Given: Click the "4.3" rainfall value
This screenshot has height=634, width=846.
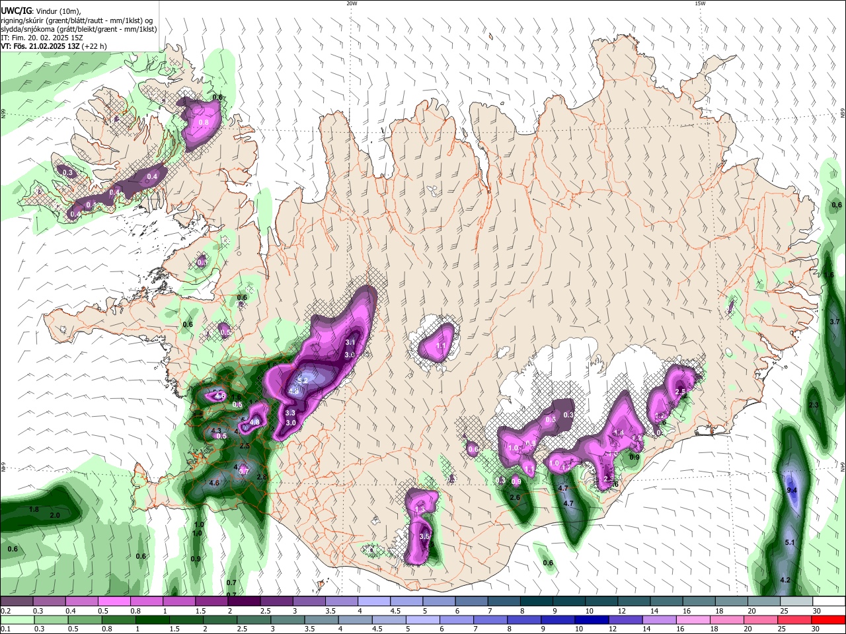Looking at the screenshot, I should click(216, 431).
